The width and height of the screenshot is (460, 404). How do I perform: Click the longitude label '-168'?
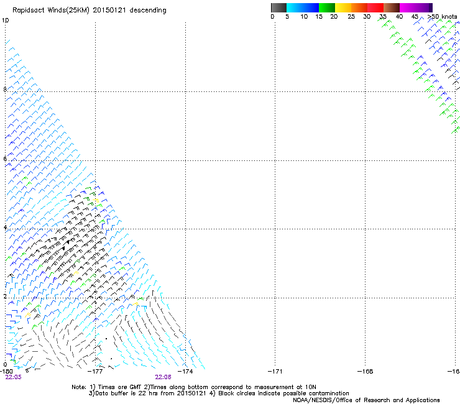(x=366, y=372)
